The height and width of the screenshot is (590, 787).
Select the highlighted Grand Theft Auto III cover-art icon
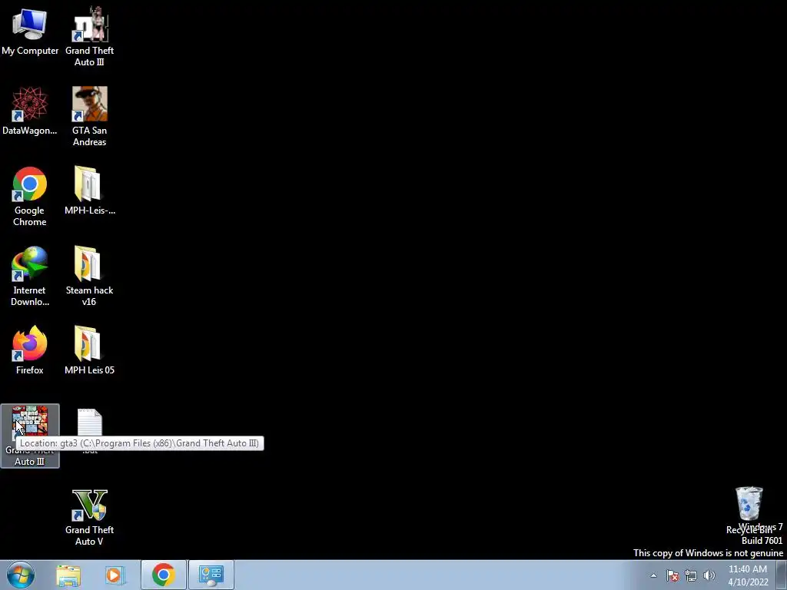pos(30,436)
